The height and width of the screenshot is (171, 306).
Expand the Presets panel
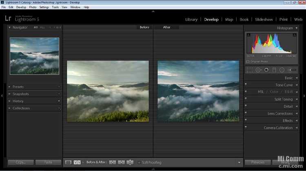pos(9,87)
